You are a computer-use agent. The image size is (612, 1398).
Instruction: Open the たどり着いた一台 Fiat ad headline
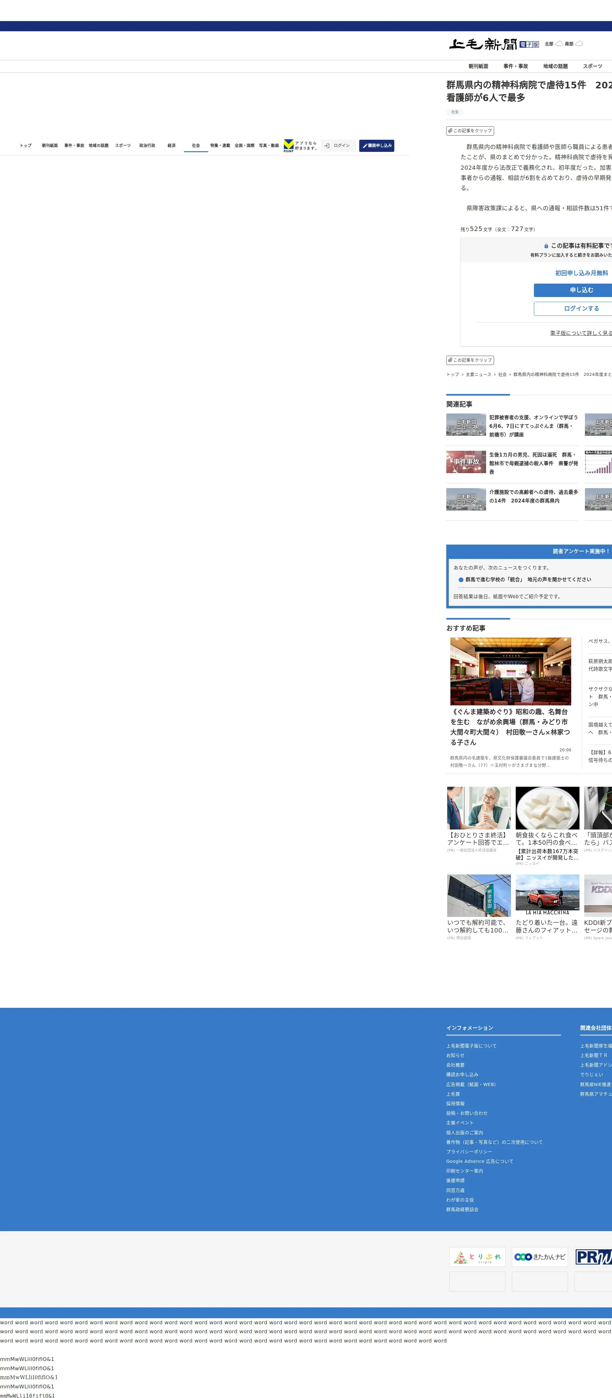548,926
